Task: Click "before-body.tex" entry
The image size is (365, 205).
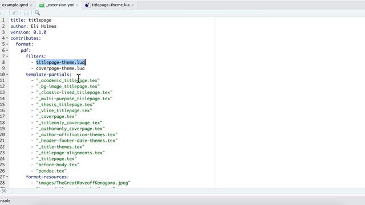Action: coord(58,165)
